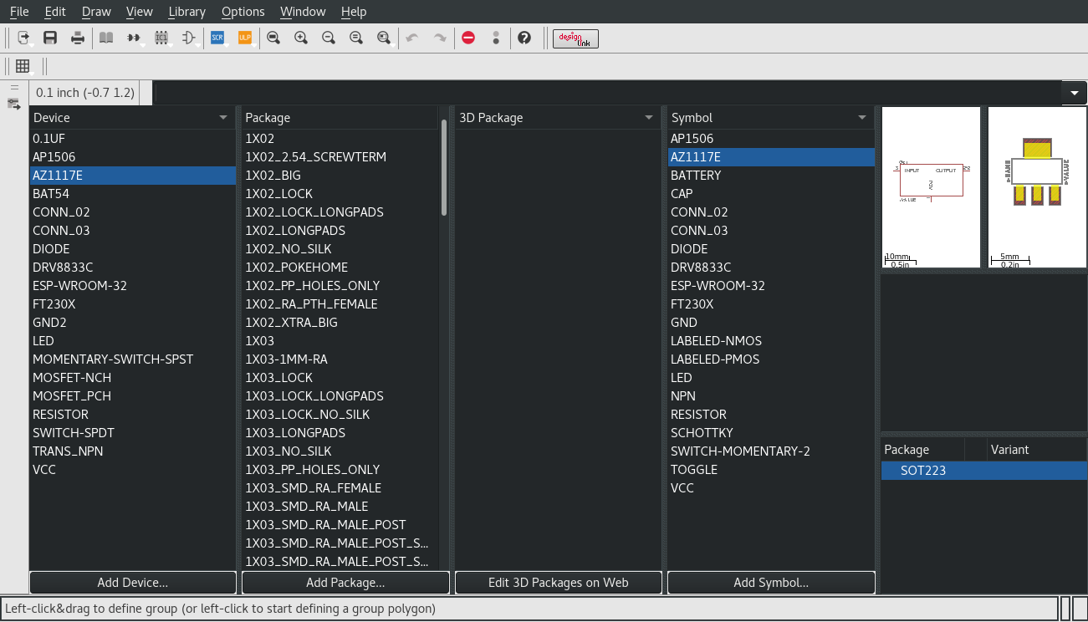This screenshot has width=1088, height=622.
Task: Click the red Stop command icon
Action: pyautogui.click(x=468, y=38)
